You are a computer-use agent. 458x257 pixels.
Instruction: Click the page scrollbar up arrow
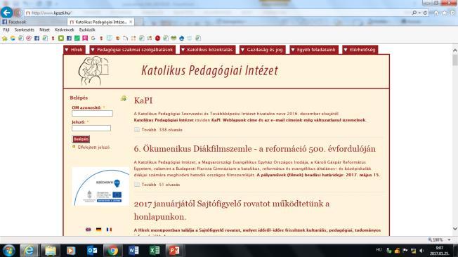pos(454,51)
